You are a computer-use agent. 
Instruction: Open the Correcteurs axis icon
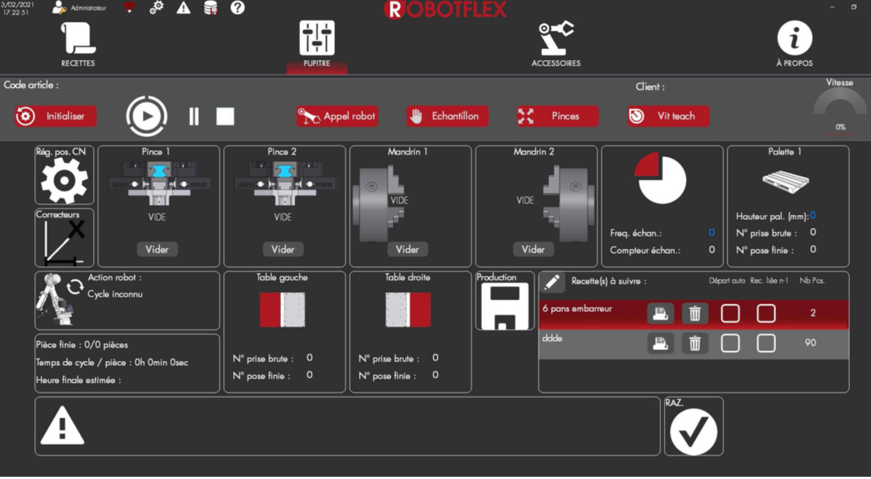point(64,242)
